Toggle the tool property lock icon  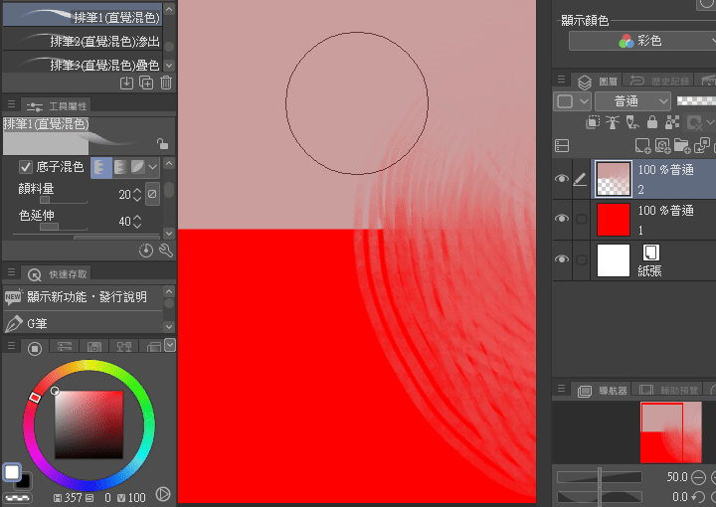coord(162,143)
